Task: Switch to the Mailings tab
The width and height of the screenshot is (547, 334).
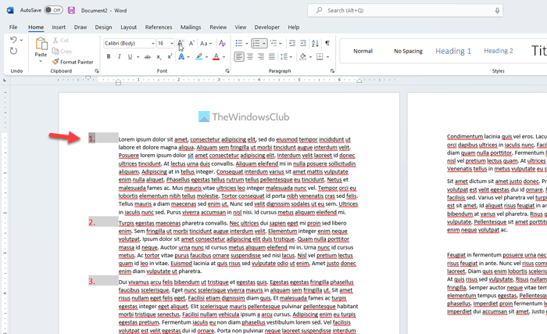Action: click(x=191, y=27)
